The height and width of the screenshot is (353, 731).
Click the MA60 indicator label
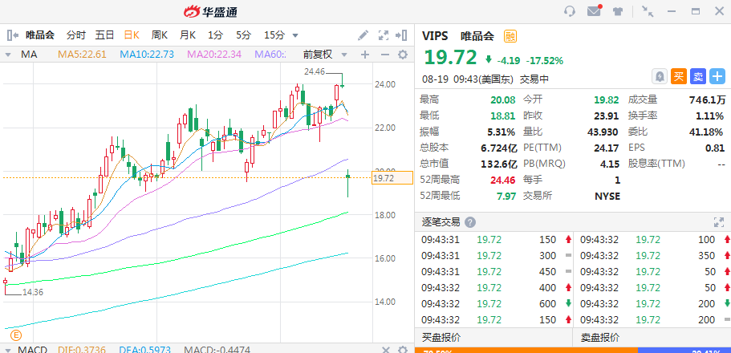click(270, 55)
